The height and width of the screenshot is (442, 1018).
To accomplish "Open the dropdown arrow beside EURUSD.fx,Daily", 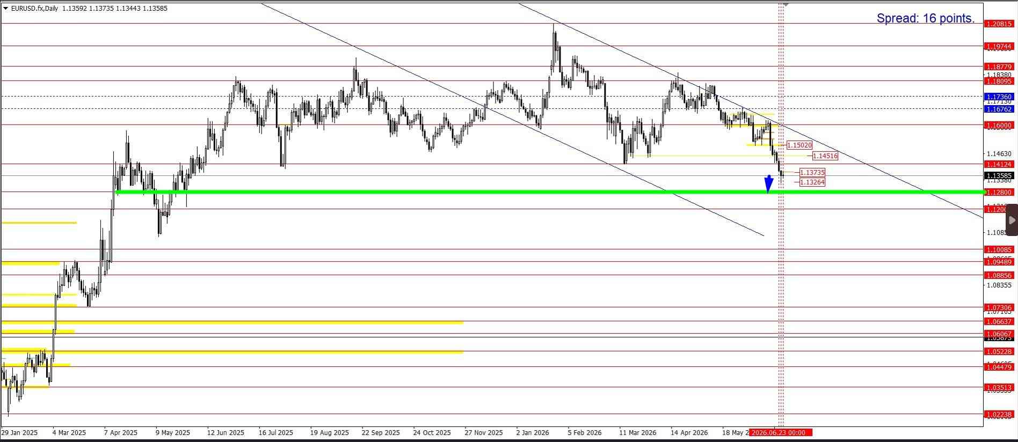I will pyautogui.click(x=5, y=8).
